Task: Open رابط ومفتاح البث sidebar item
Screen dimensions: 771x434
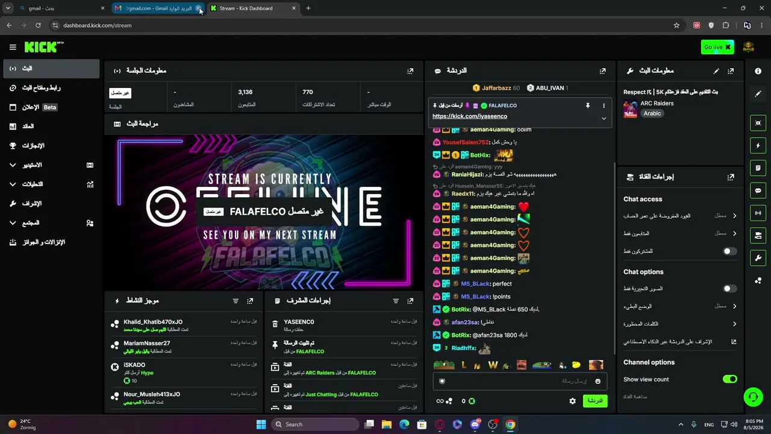Action: click(x=51, y=88)
